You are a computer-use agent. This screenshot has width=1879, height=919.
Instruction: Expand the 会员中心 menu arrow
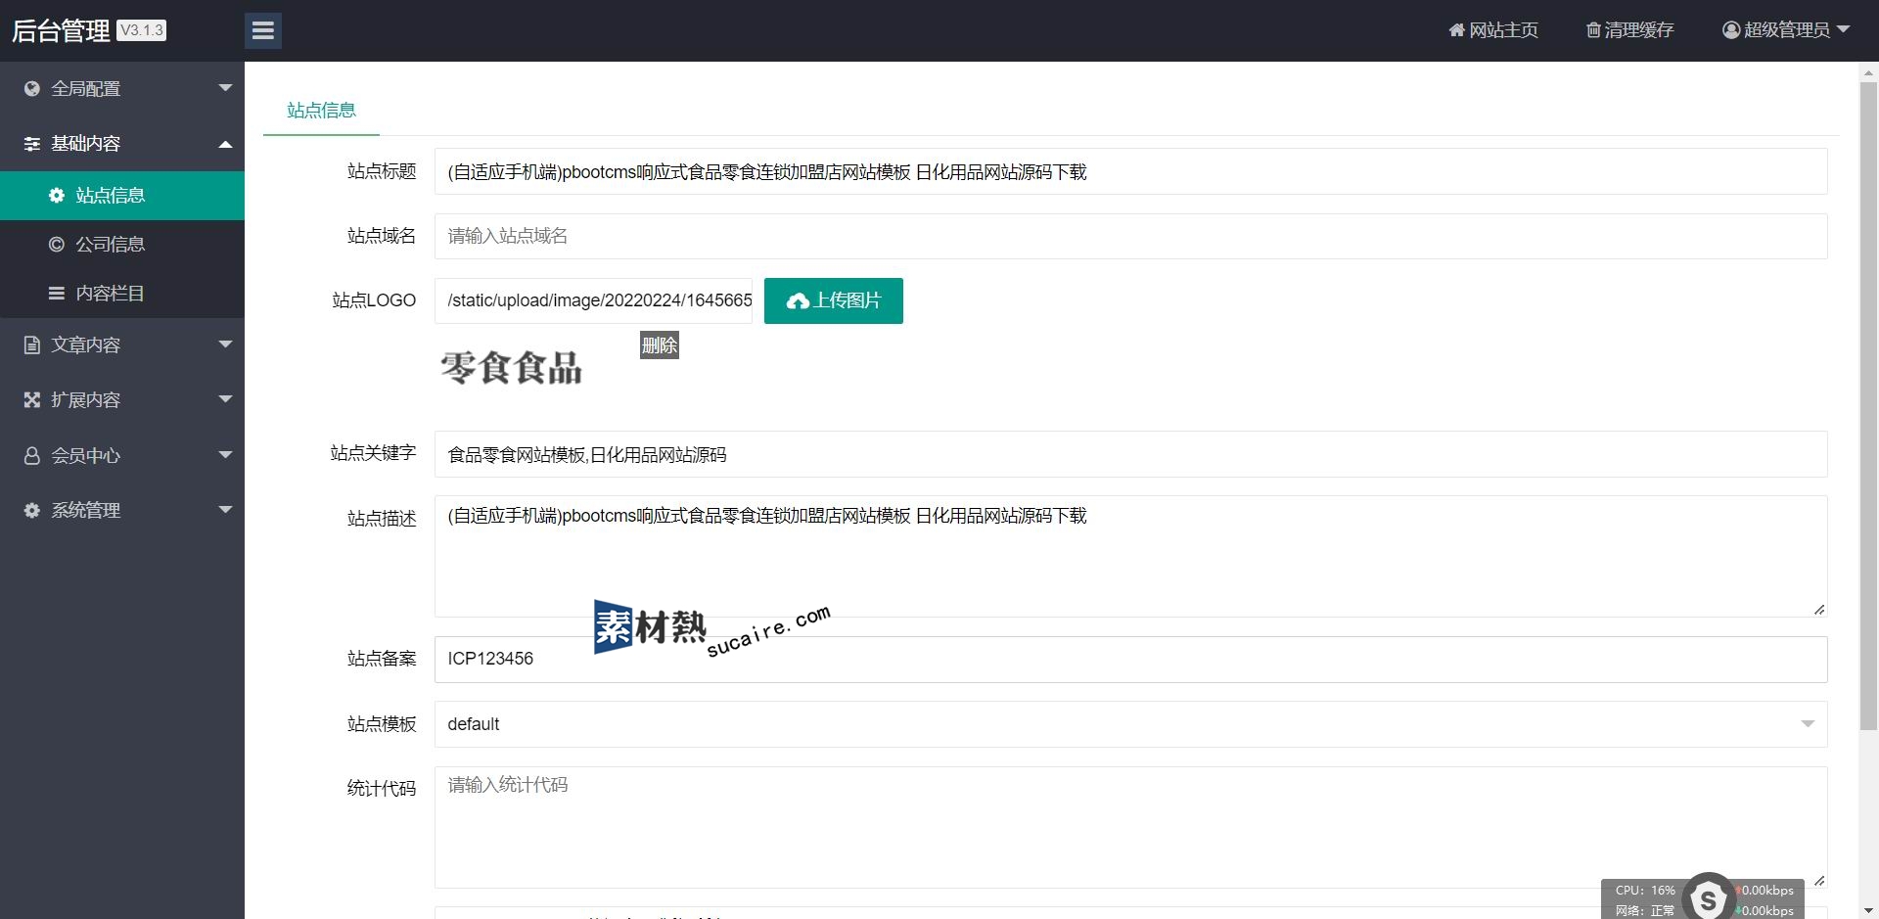(x=225, y=455)
